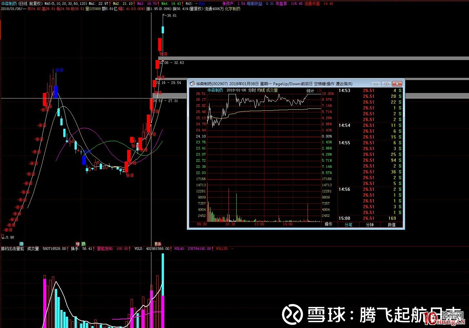Click the 猎豹出击量能 indicator name
469x328 pixels.
pyautogui.click(x=13, y=249)
